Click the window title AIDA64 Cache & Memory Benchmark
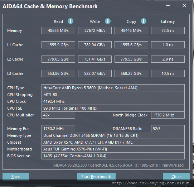The width and height of the screenshot is (194, 187). coord(50,6)
